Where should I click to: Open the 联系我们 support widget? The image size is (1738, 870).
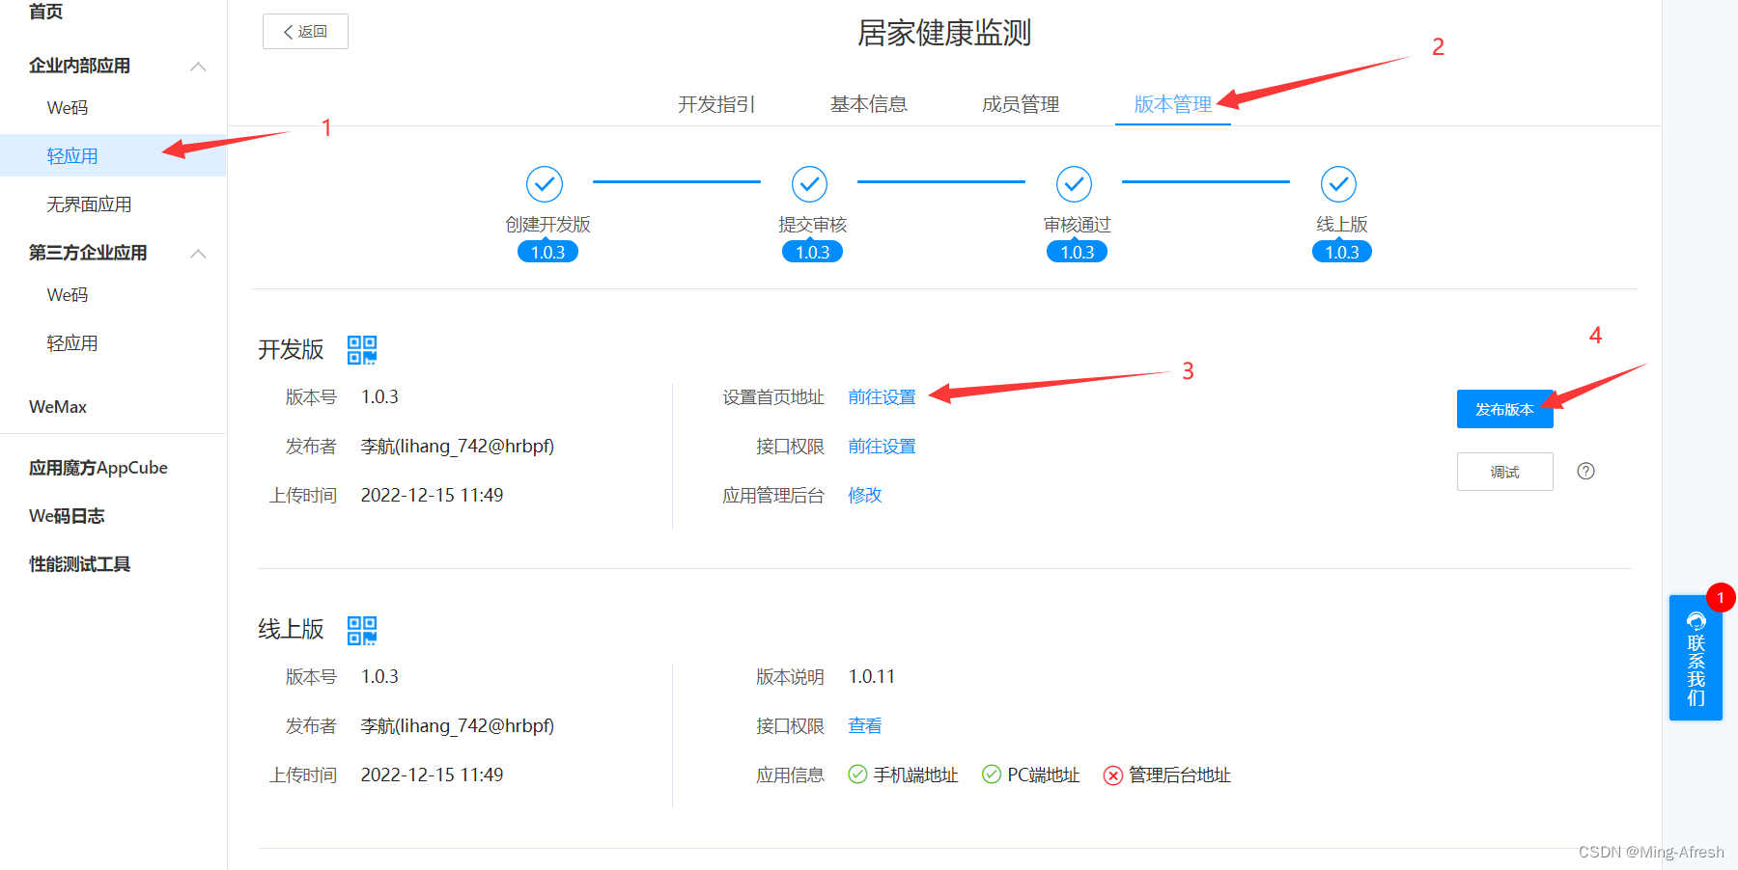1696,658
